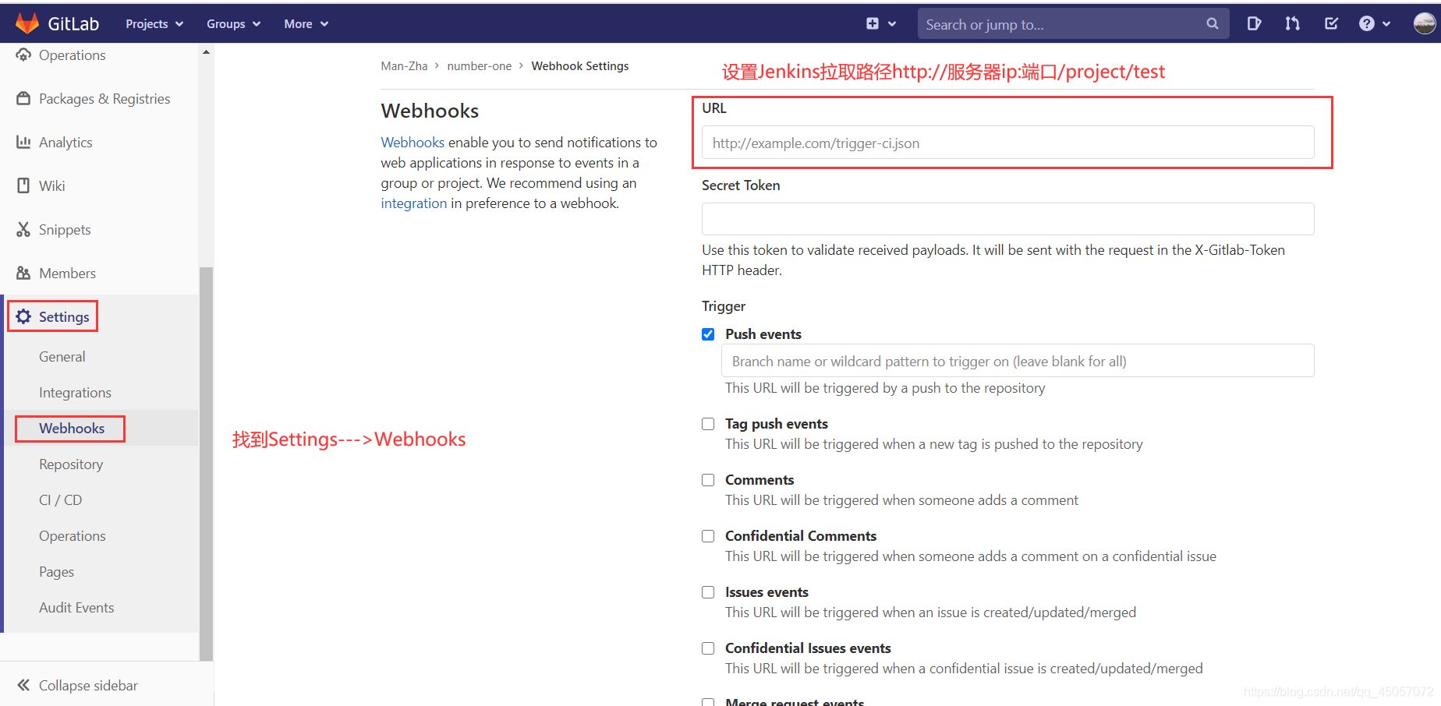This screenshot has width=1441, height=706.
Task: Open Repository settings in sidebar
Action: [x=71, y=464]
